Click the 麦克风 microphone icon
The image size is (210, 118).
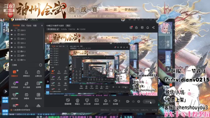tap(106, 101)
